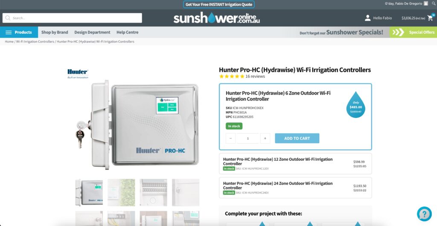Open the Help Centre menu

pyautogui.click(x=127, y=32)
